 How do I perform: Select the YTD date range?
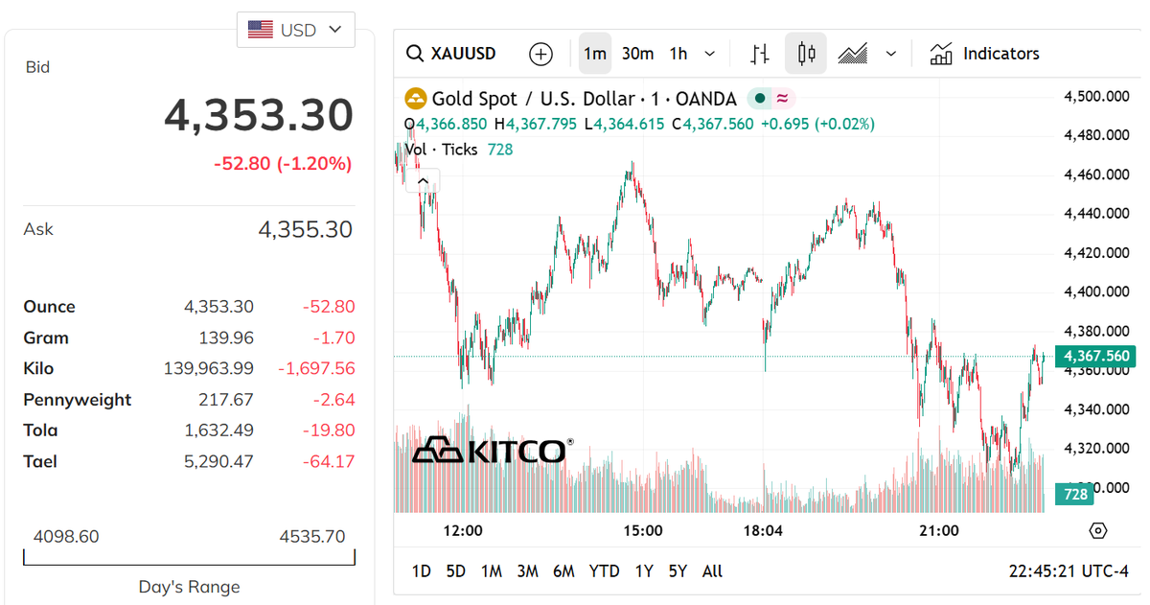[604, 571]
